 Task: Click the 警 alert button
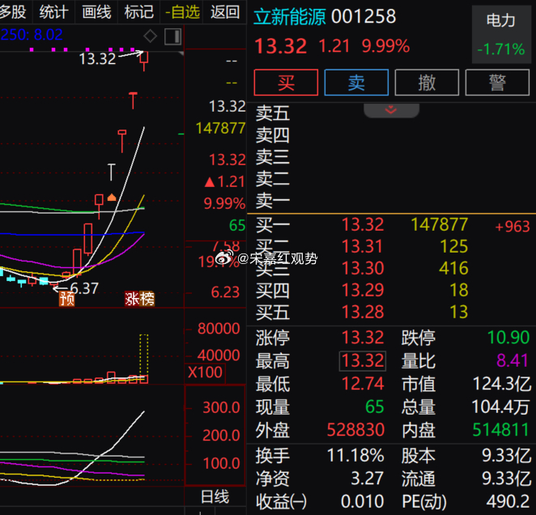click(x=497, y=83)
